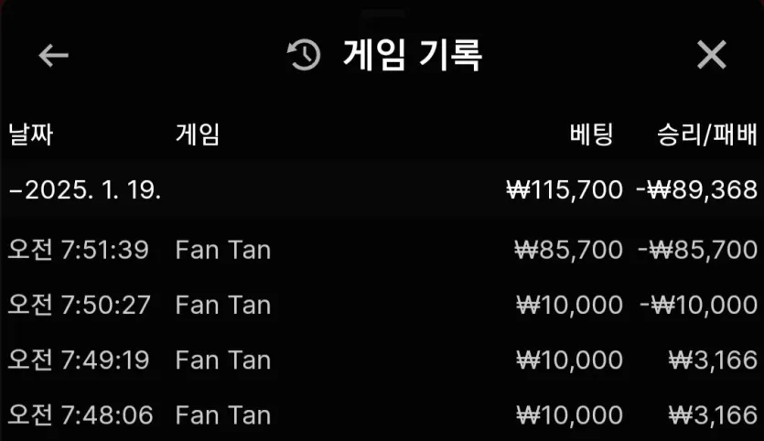This screenshot has height=441, width=764.
Task: Click the -₩89,368 daily result total
Action: coord(697,189)
